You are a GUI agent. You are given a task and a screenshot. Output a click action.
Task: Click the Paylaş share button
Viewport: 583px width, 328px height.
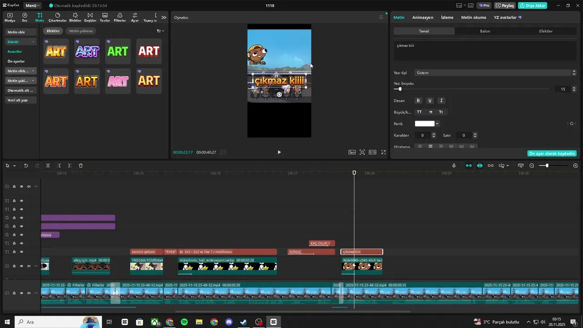tap(505, 5)
